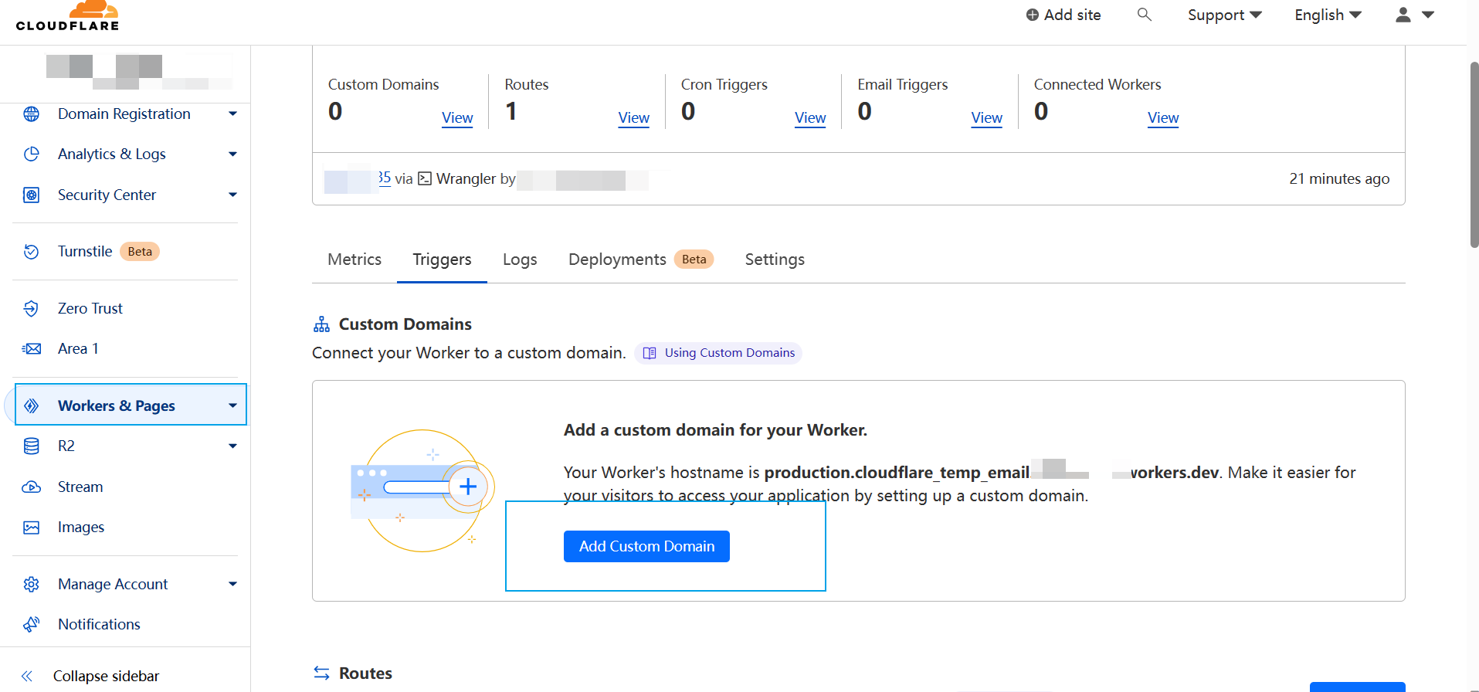Click the Zero Trust sidebar icon
Screen dimensions: 1479x692
click(31, 309)
